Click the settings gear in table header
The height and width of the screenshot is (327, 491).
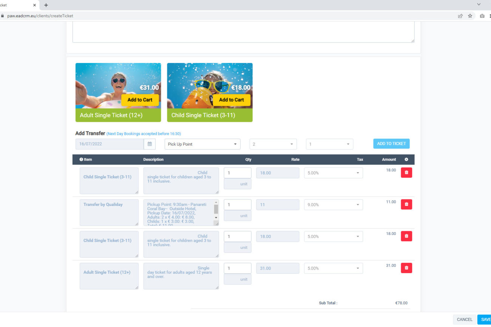pyautogui.click(x=406, y=160)
